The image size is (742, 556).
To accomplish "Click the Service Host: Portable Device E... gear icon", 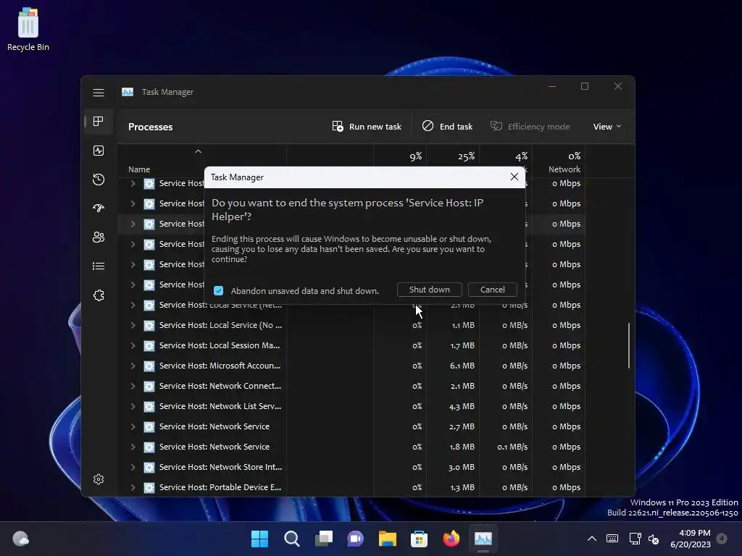I will 149,487.
